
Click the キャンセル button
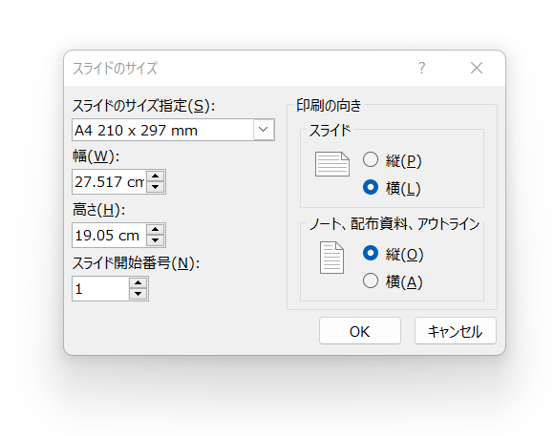click(455, 331)
